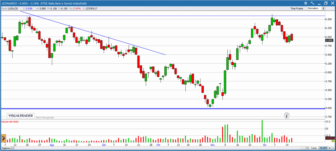Select the thin blue resistance line near 6.600
This screenshot has height=151, width=336.
(163, 16)
